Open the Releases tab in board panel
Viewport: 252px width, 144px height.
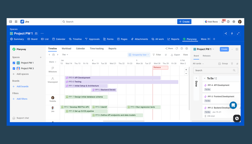coord(207,56)
